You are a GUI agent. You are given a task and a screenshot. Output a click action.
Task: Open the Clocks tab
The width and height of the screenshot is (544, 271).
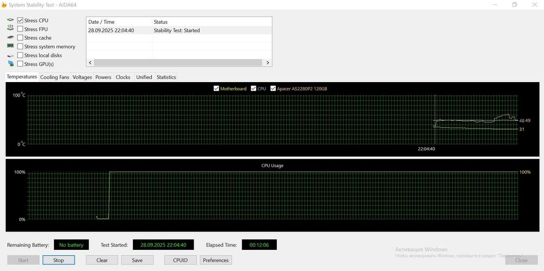(x=123, y=77)
